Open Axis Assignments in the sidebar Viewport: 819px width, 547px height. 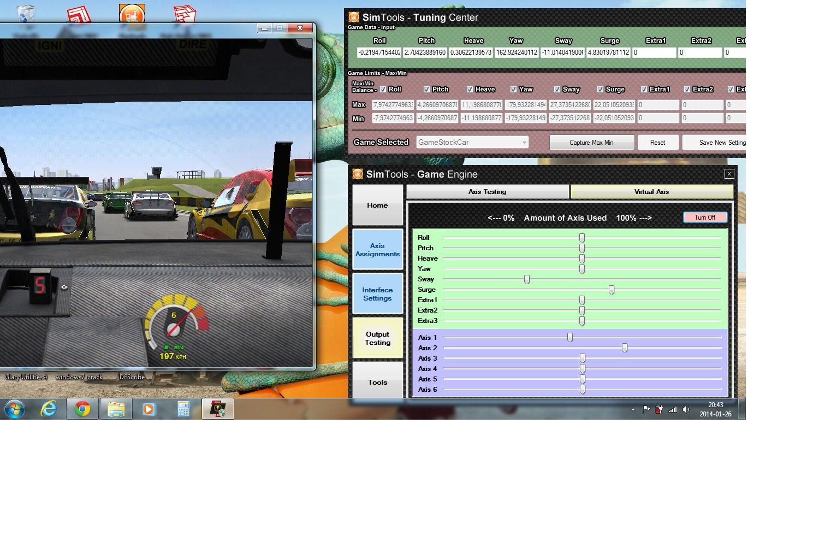click(x=377, y=250)
